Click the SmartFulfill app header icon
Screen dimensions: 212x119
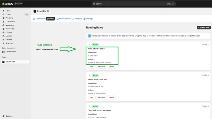coord(35,11)
